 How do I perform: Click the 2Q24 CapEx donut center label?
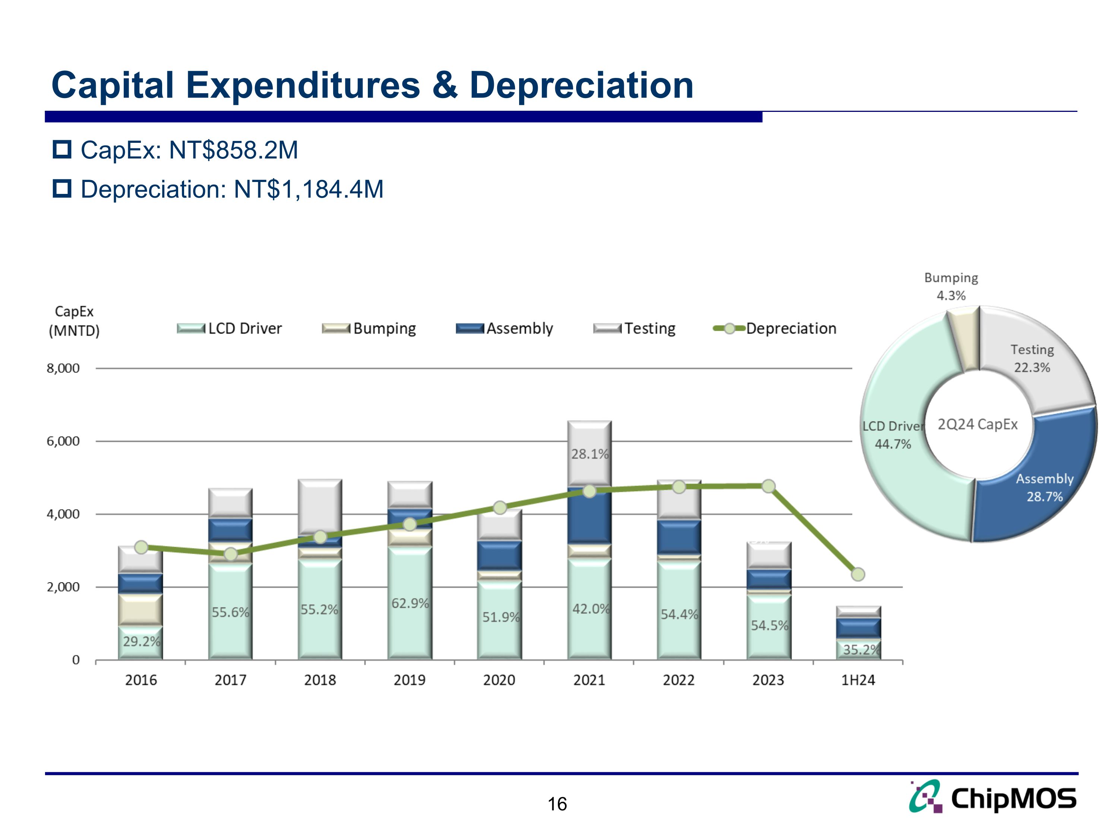978,424
